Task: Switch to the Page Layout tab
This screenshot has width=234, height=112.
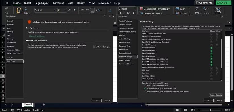Action: point(42,3)
